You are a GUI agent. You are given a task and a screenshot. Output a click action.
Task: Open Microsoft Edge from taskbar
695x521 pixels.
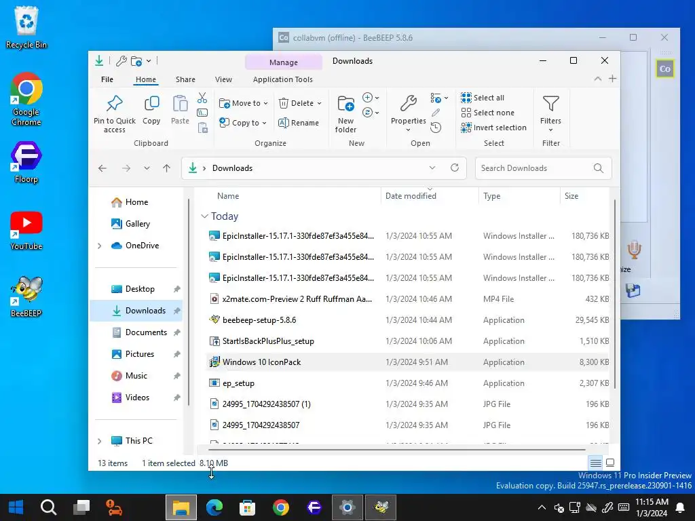(x=214, y=507)
